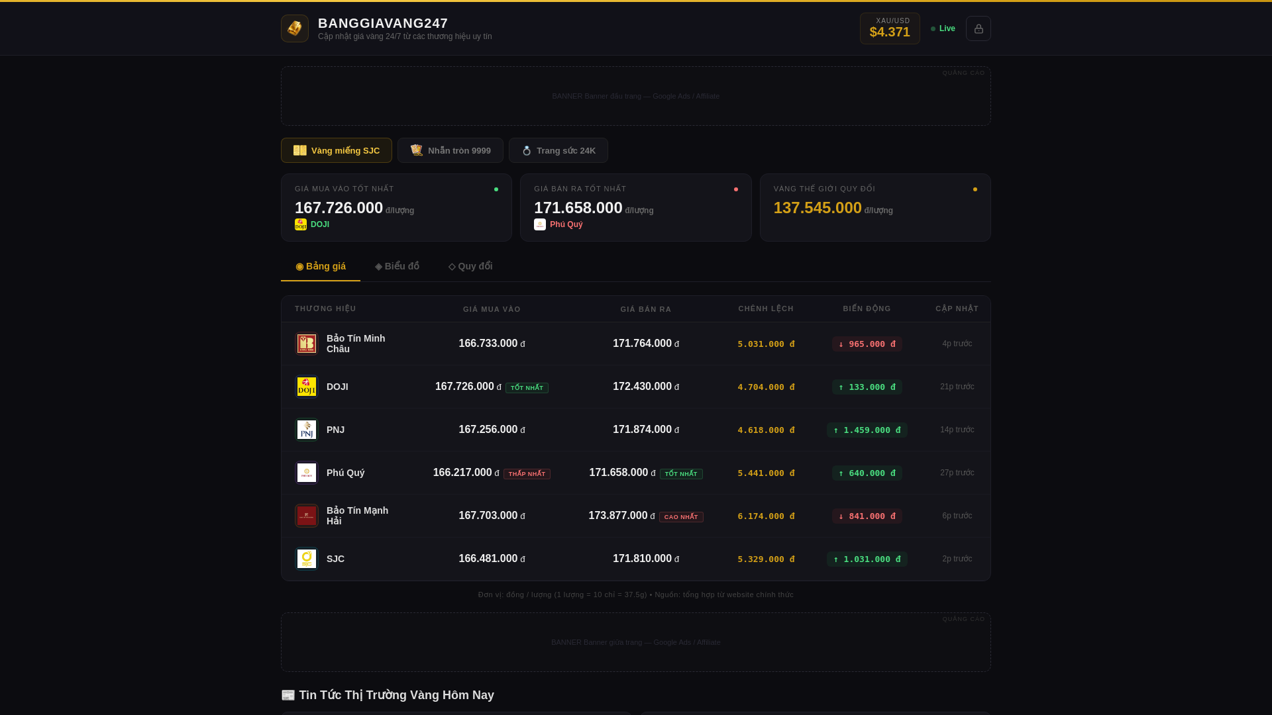This screenshot has height=715, width=1272.
Task: Click the Tốt nhất badge on Phú Quý sell price
Action: [x=681, y=474]
